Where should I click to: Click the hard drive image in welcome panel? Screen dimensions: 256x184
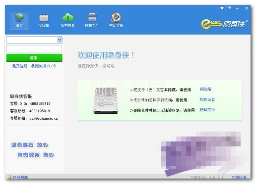(x=106, y=101)
